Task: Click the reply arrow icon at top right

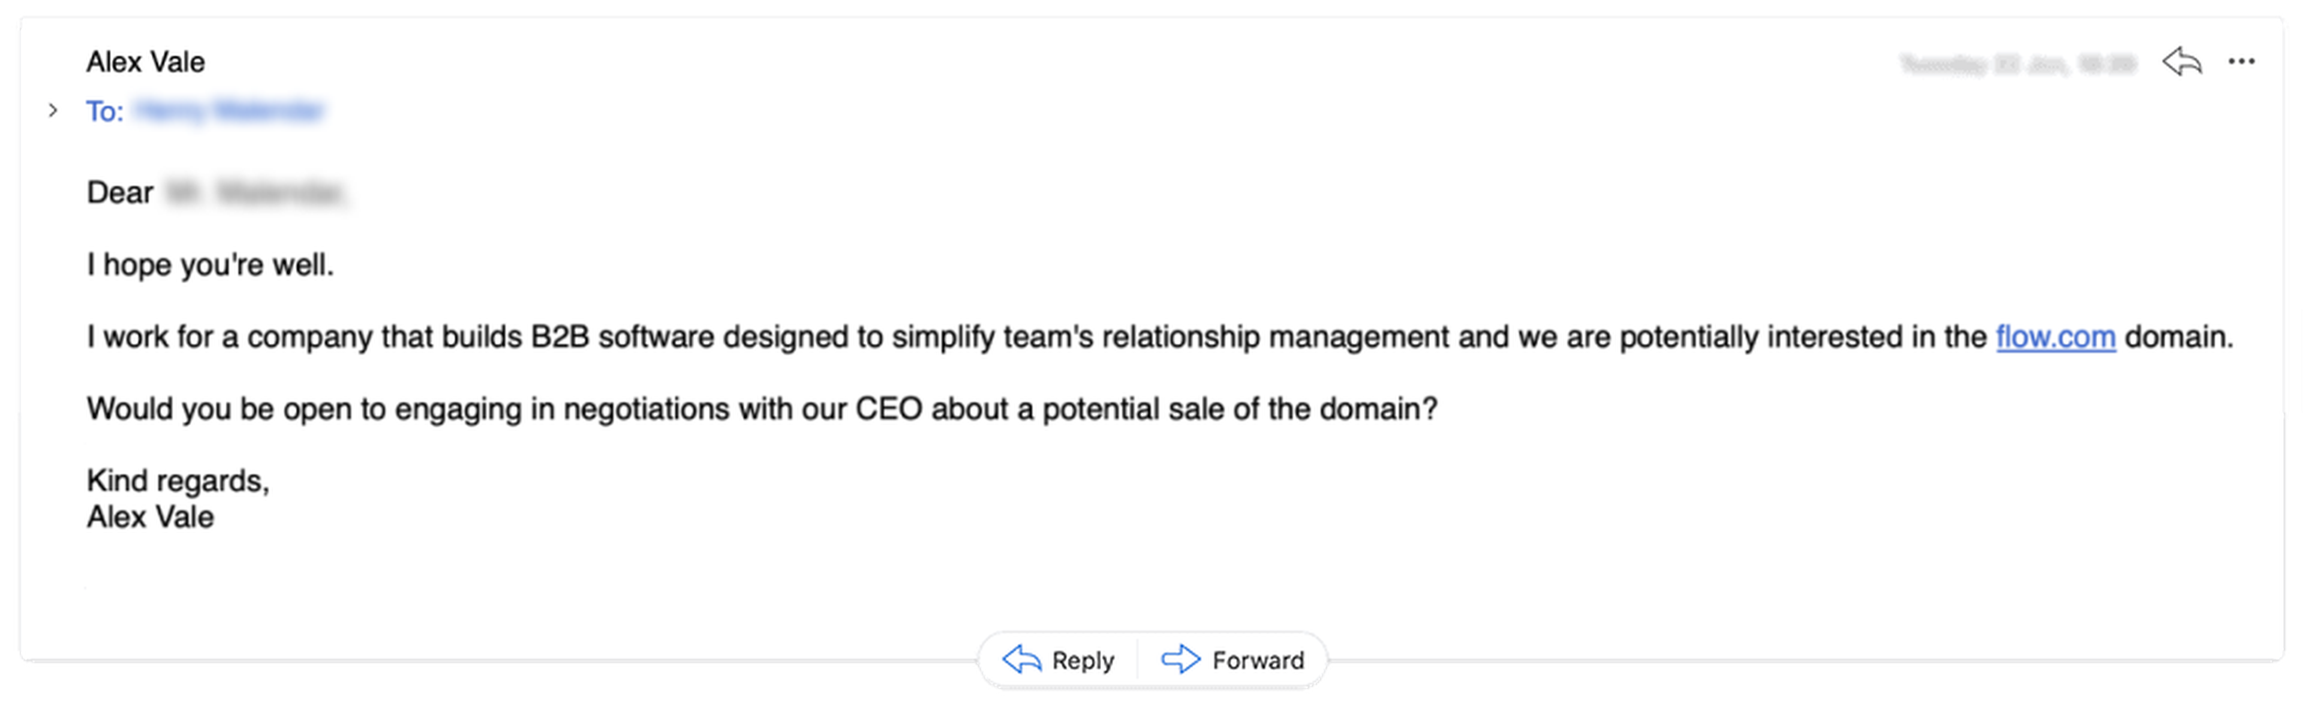Action: [x=2181, y=62]
